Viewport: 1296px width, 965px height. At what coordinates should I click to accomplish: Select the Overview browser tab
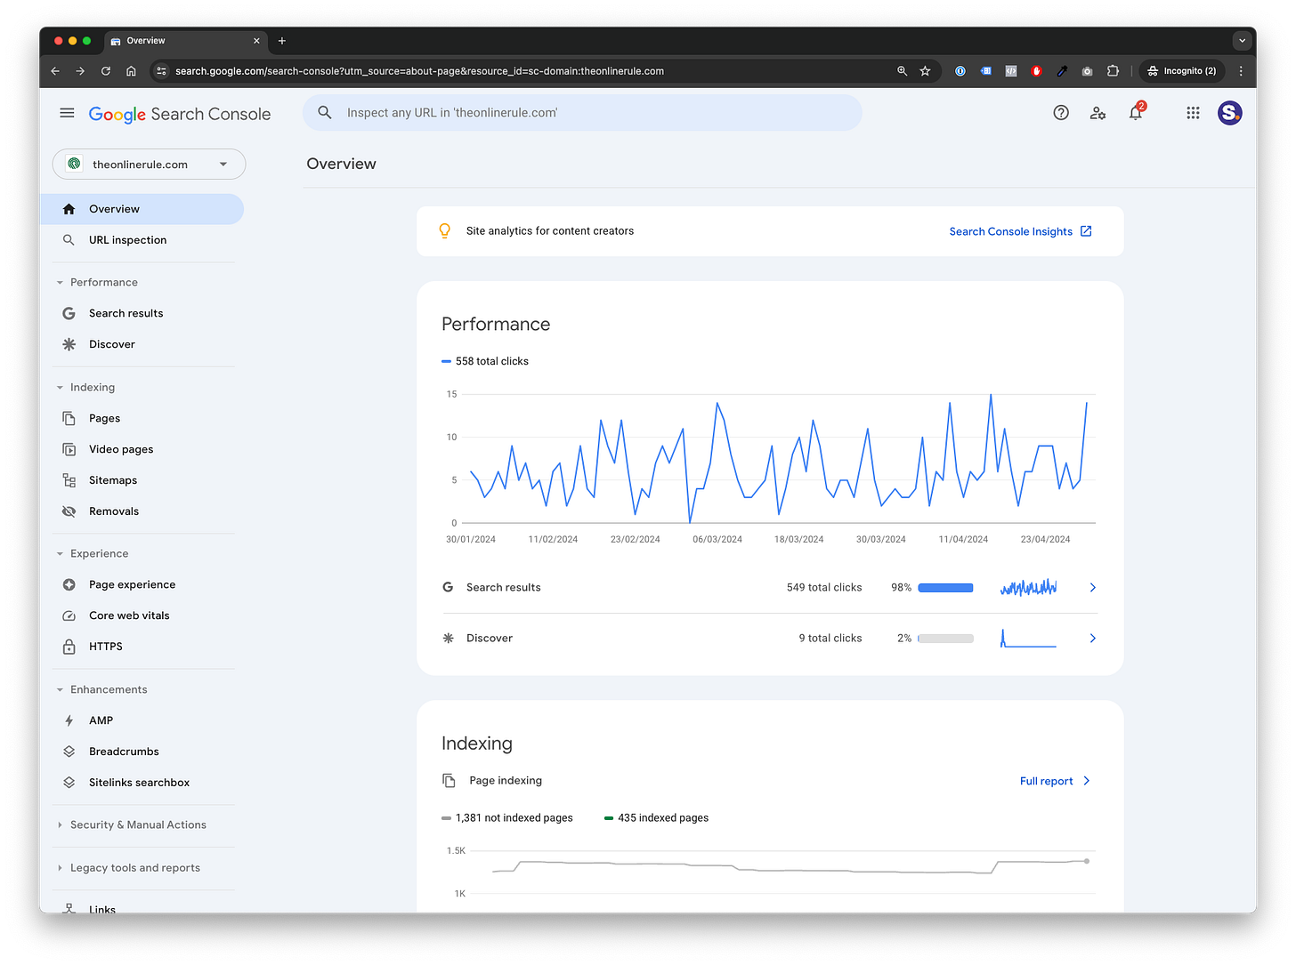click(185, 41)
